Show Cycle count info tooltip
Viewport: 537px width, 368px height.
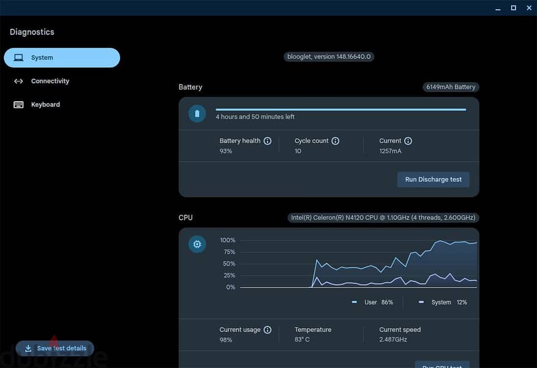(336, 141)
